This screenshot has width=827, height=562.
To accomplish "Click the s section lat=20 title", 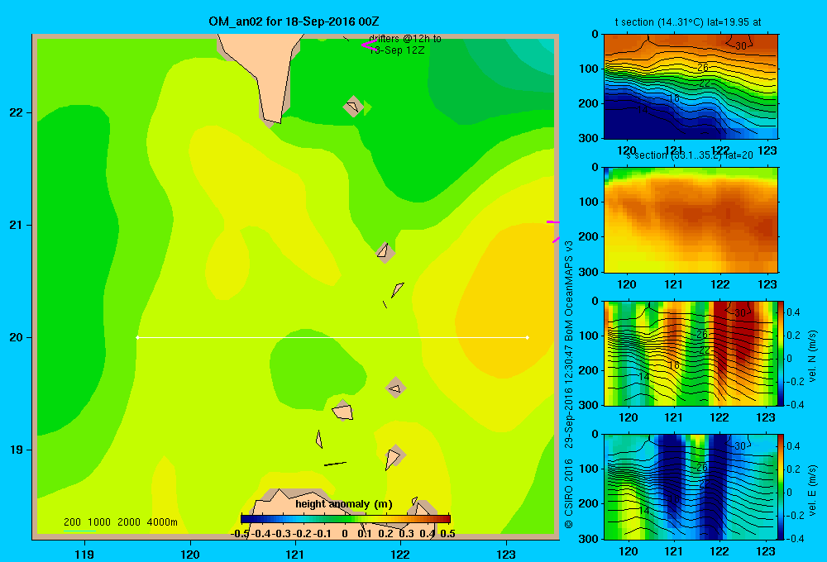I will pyautogui.click(x=690, y=155).
